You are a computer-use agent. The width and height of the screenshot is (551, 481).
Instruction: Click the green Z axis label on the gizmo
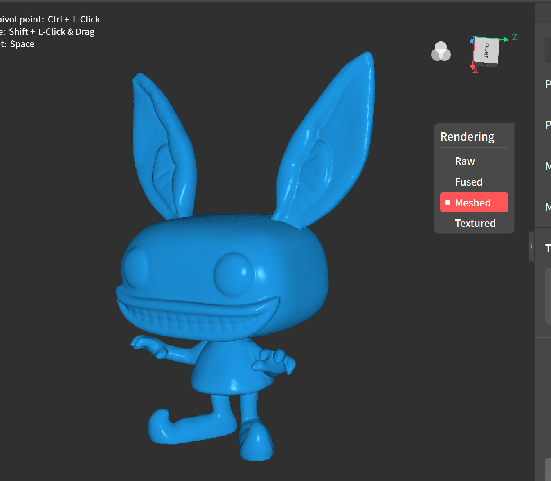click(x=515, y=37)
